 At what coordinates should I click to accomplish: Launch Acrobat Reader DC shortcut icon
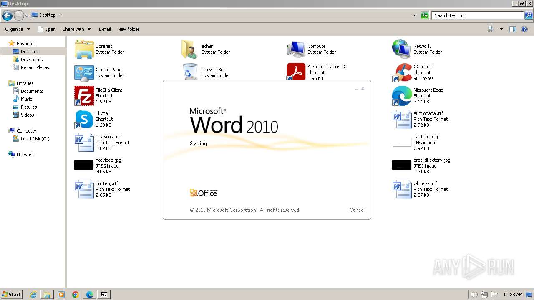296,72
